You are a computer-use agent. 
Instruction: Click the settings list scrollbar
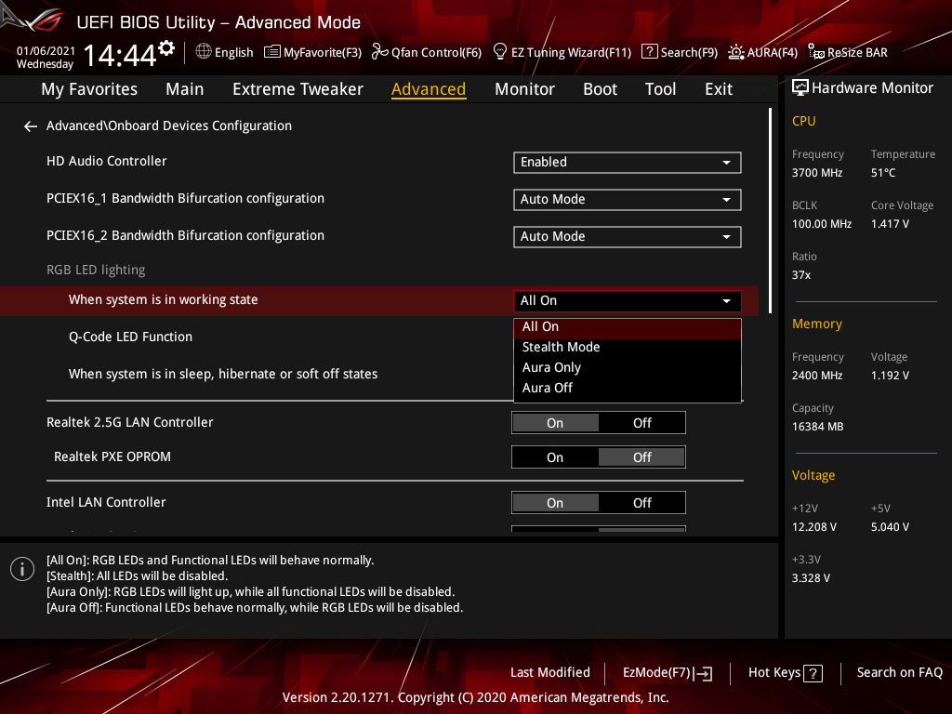(x=770, y=211)
